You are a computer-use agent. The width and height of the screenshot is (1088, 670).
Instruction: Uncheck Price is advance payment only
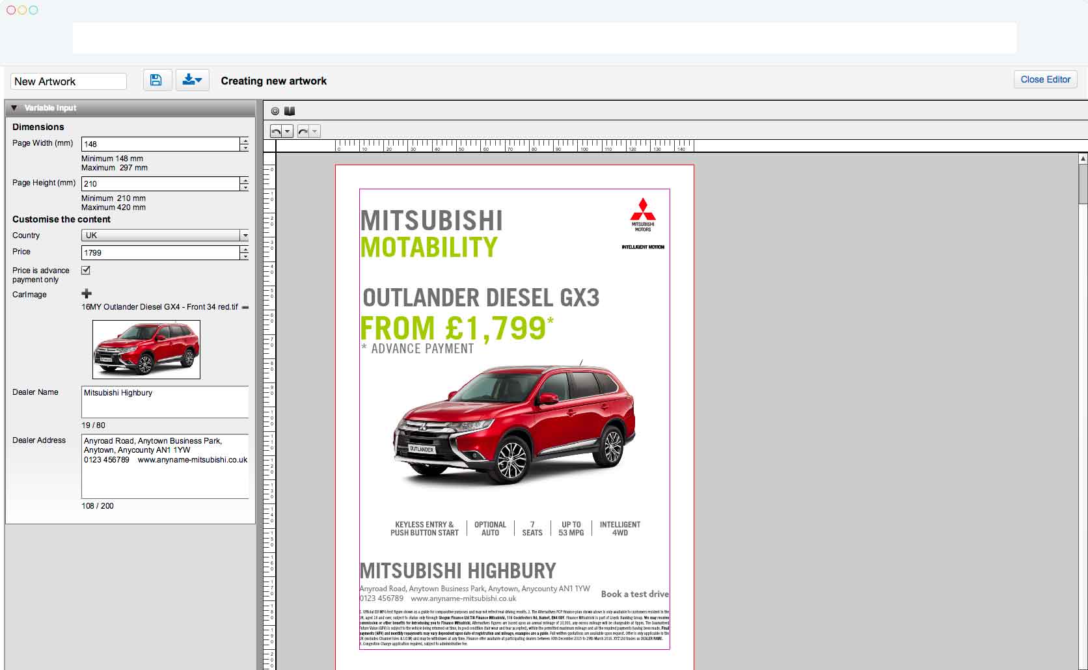pos(86,270)
